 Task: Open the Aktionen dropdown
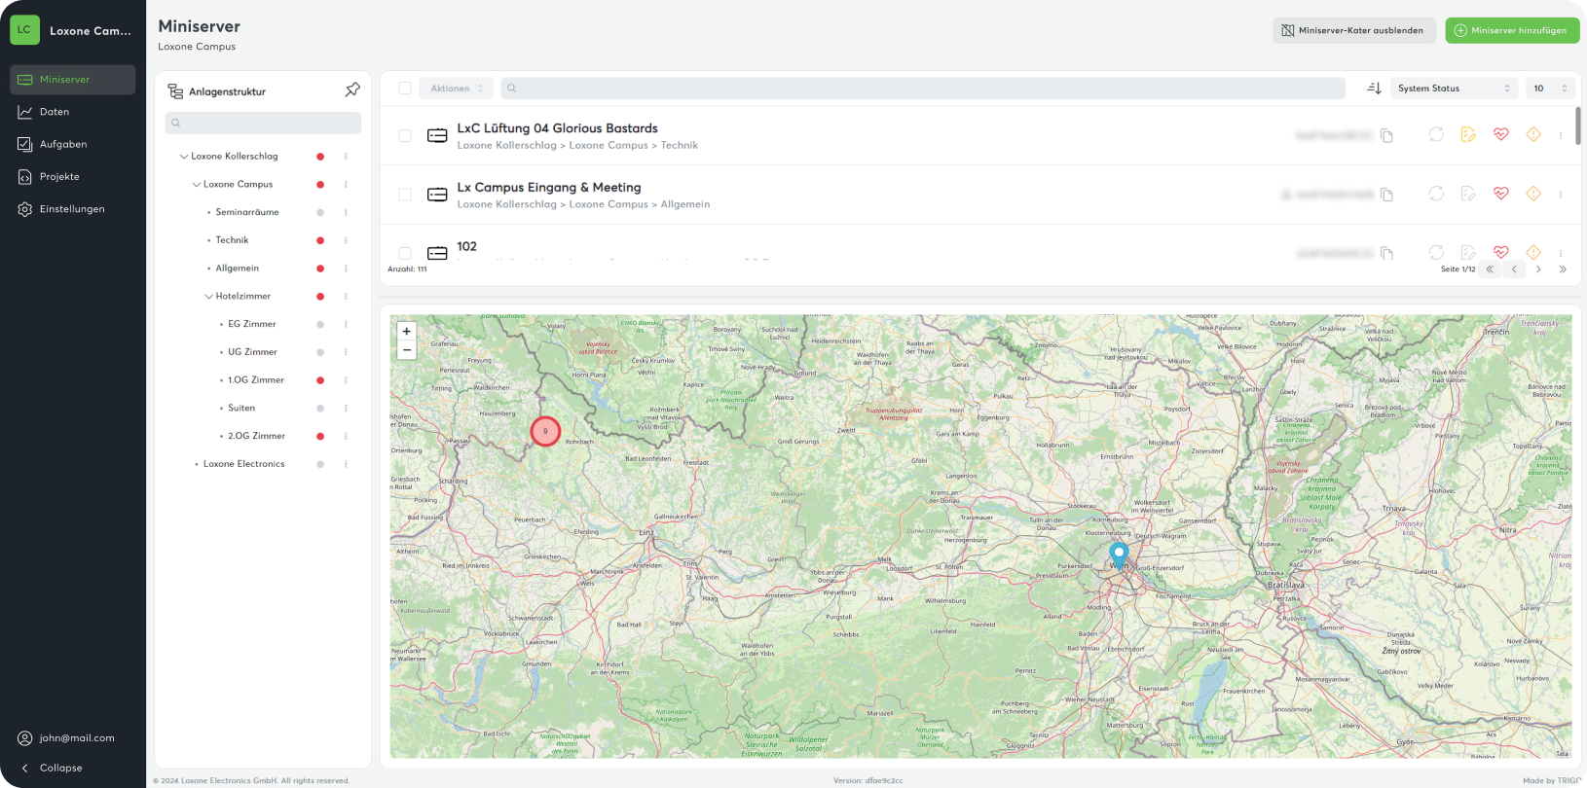(x=456, y=89)
